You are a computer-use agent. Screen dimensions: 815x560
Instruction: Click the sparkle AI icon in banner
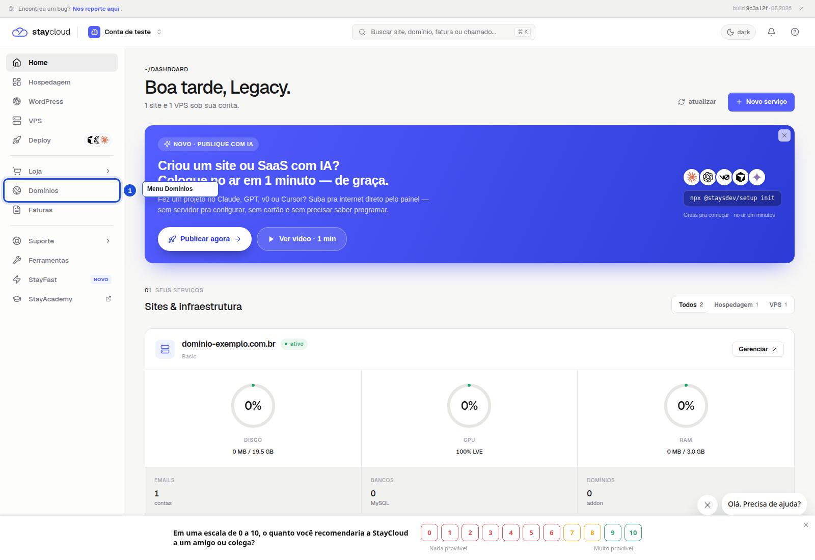757,177
